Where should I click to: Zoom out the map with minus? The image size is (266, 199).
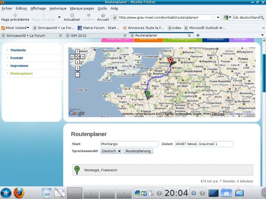point(78,75)
